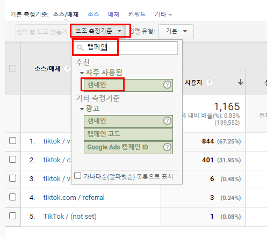
Task: Click the 사용자 column header
Action: click(x=193, y=83)
